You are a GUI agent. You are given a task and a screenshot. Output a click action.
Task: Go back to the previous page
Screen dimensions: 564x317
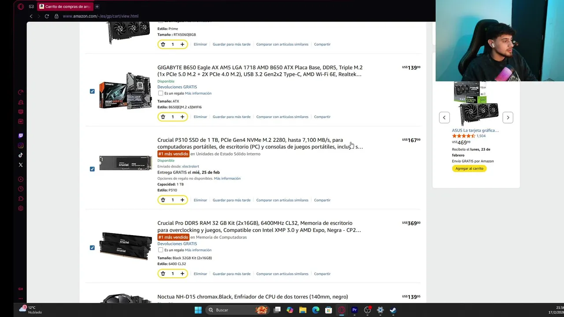[x=31, y=16]
